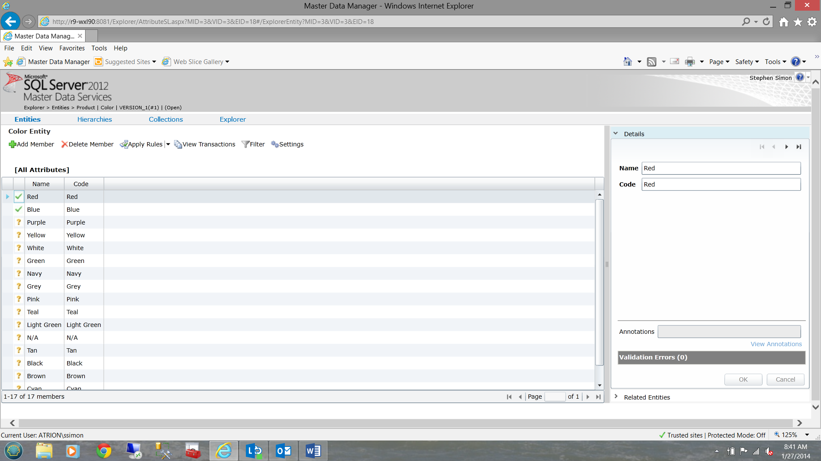Click the View Annotations link
This screenshot has width=821, height=461.
(x=776, y=344)
